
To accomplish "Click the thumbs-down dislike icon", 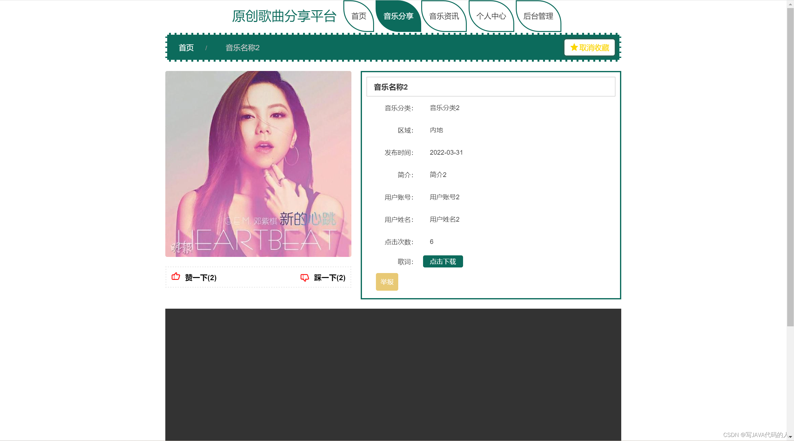I will click(304, 278).
